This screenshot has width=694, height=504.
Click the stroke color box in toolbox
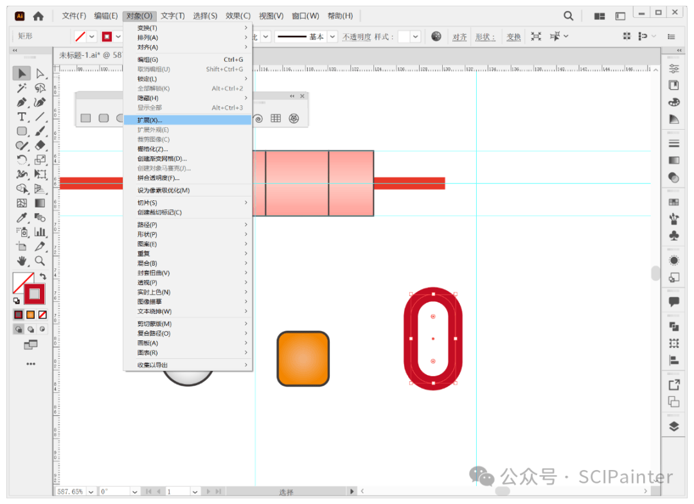(35, 294)
